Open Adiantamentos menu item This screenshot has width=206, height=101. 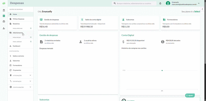[x=21, y=33]
